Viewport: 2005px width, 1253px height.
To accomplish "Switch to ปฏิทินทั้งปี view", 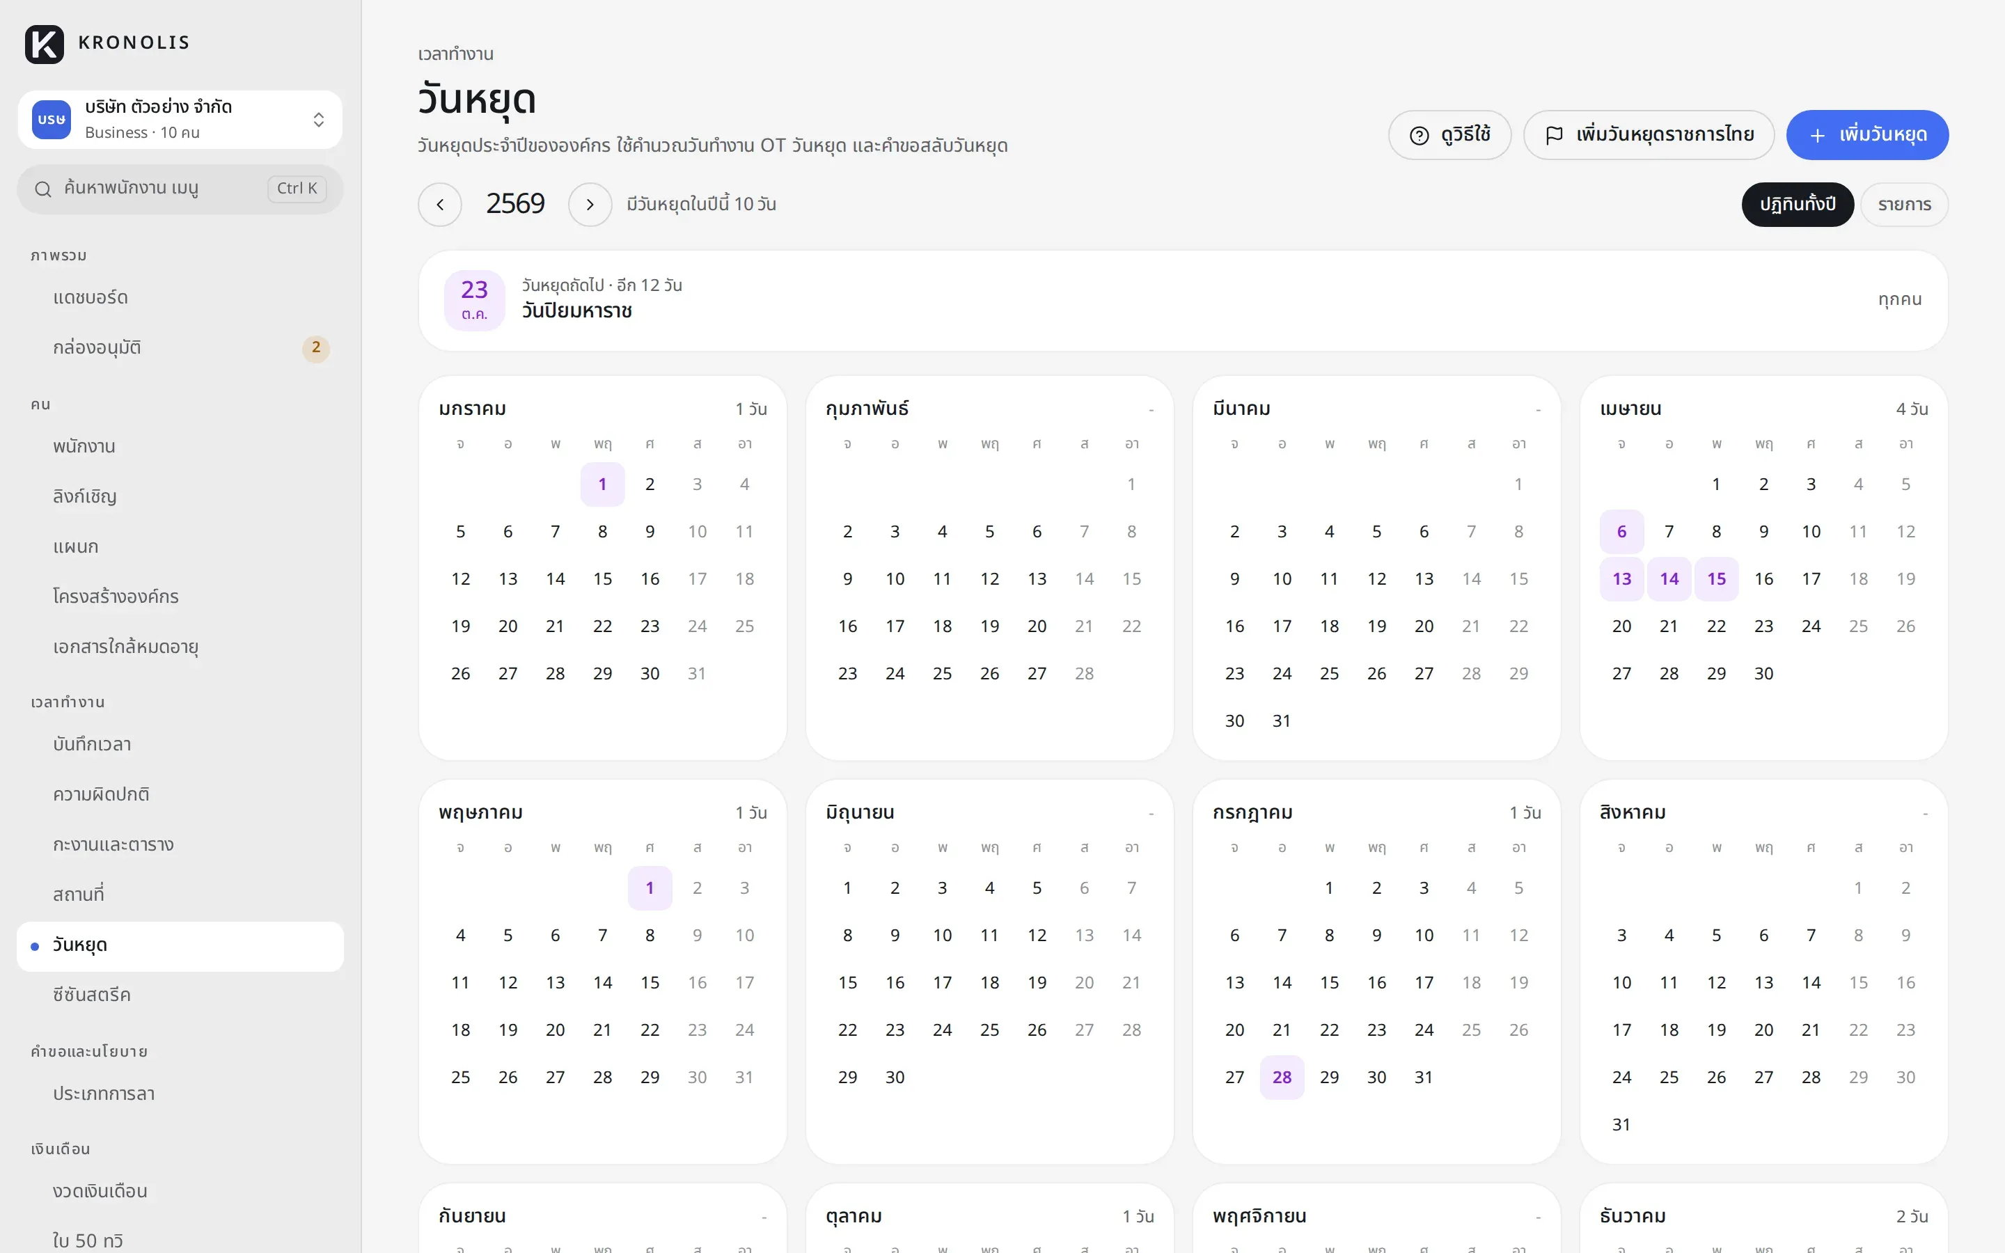I will pyautogui.click(x=1798, y=205).
